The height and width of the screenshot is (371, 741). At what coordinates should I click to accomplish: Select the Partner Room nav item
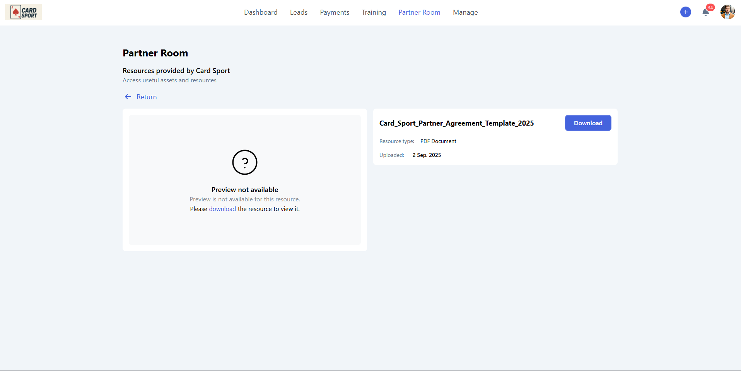(x=419, y=12)
